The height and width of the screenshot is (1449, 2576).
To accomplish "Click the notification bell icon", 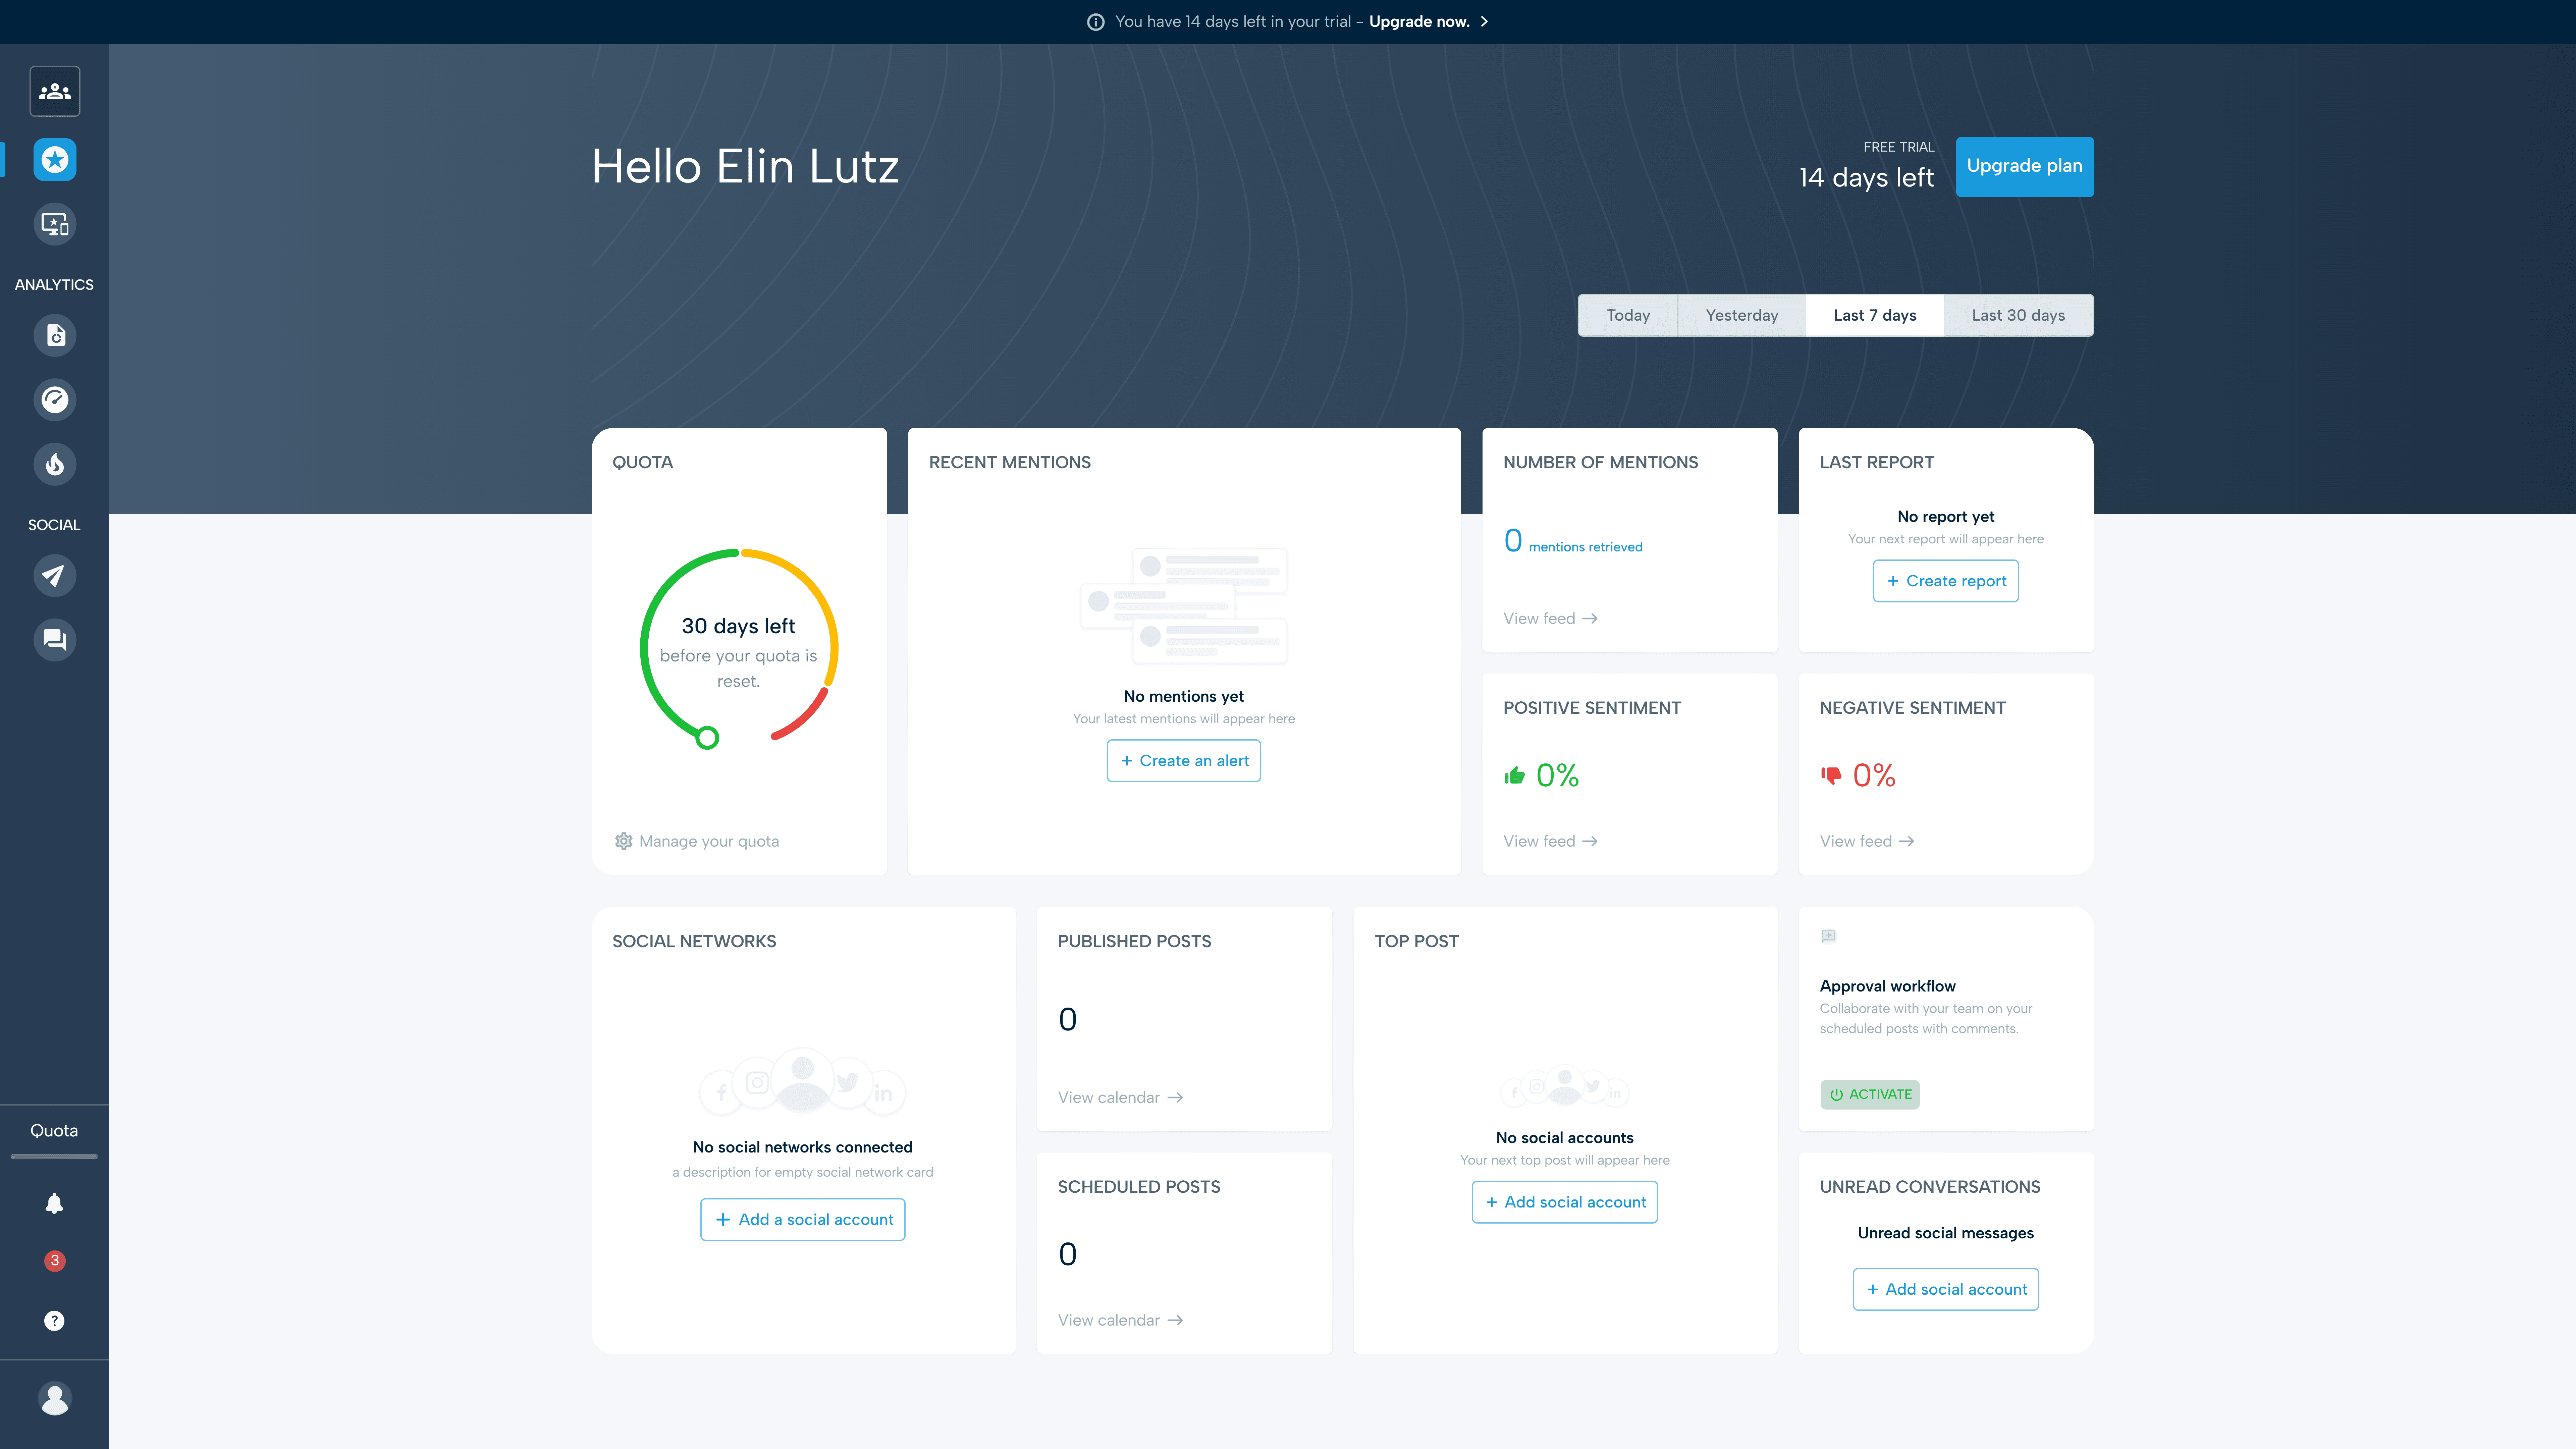I will (54, 1203).
